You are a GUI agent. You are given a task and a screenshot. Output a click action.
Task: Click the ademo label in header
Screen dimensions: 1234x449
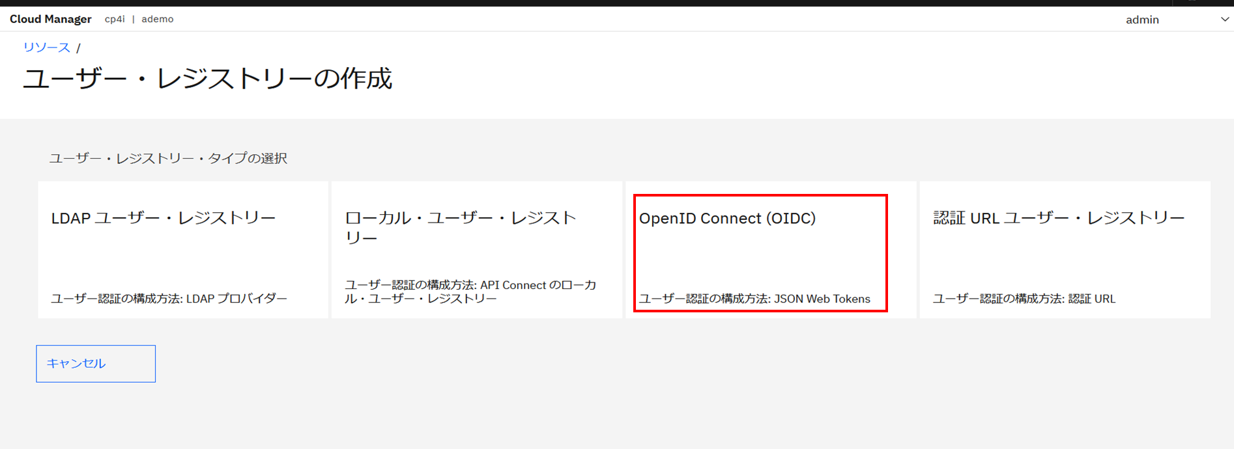point(158,19)
